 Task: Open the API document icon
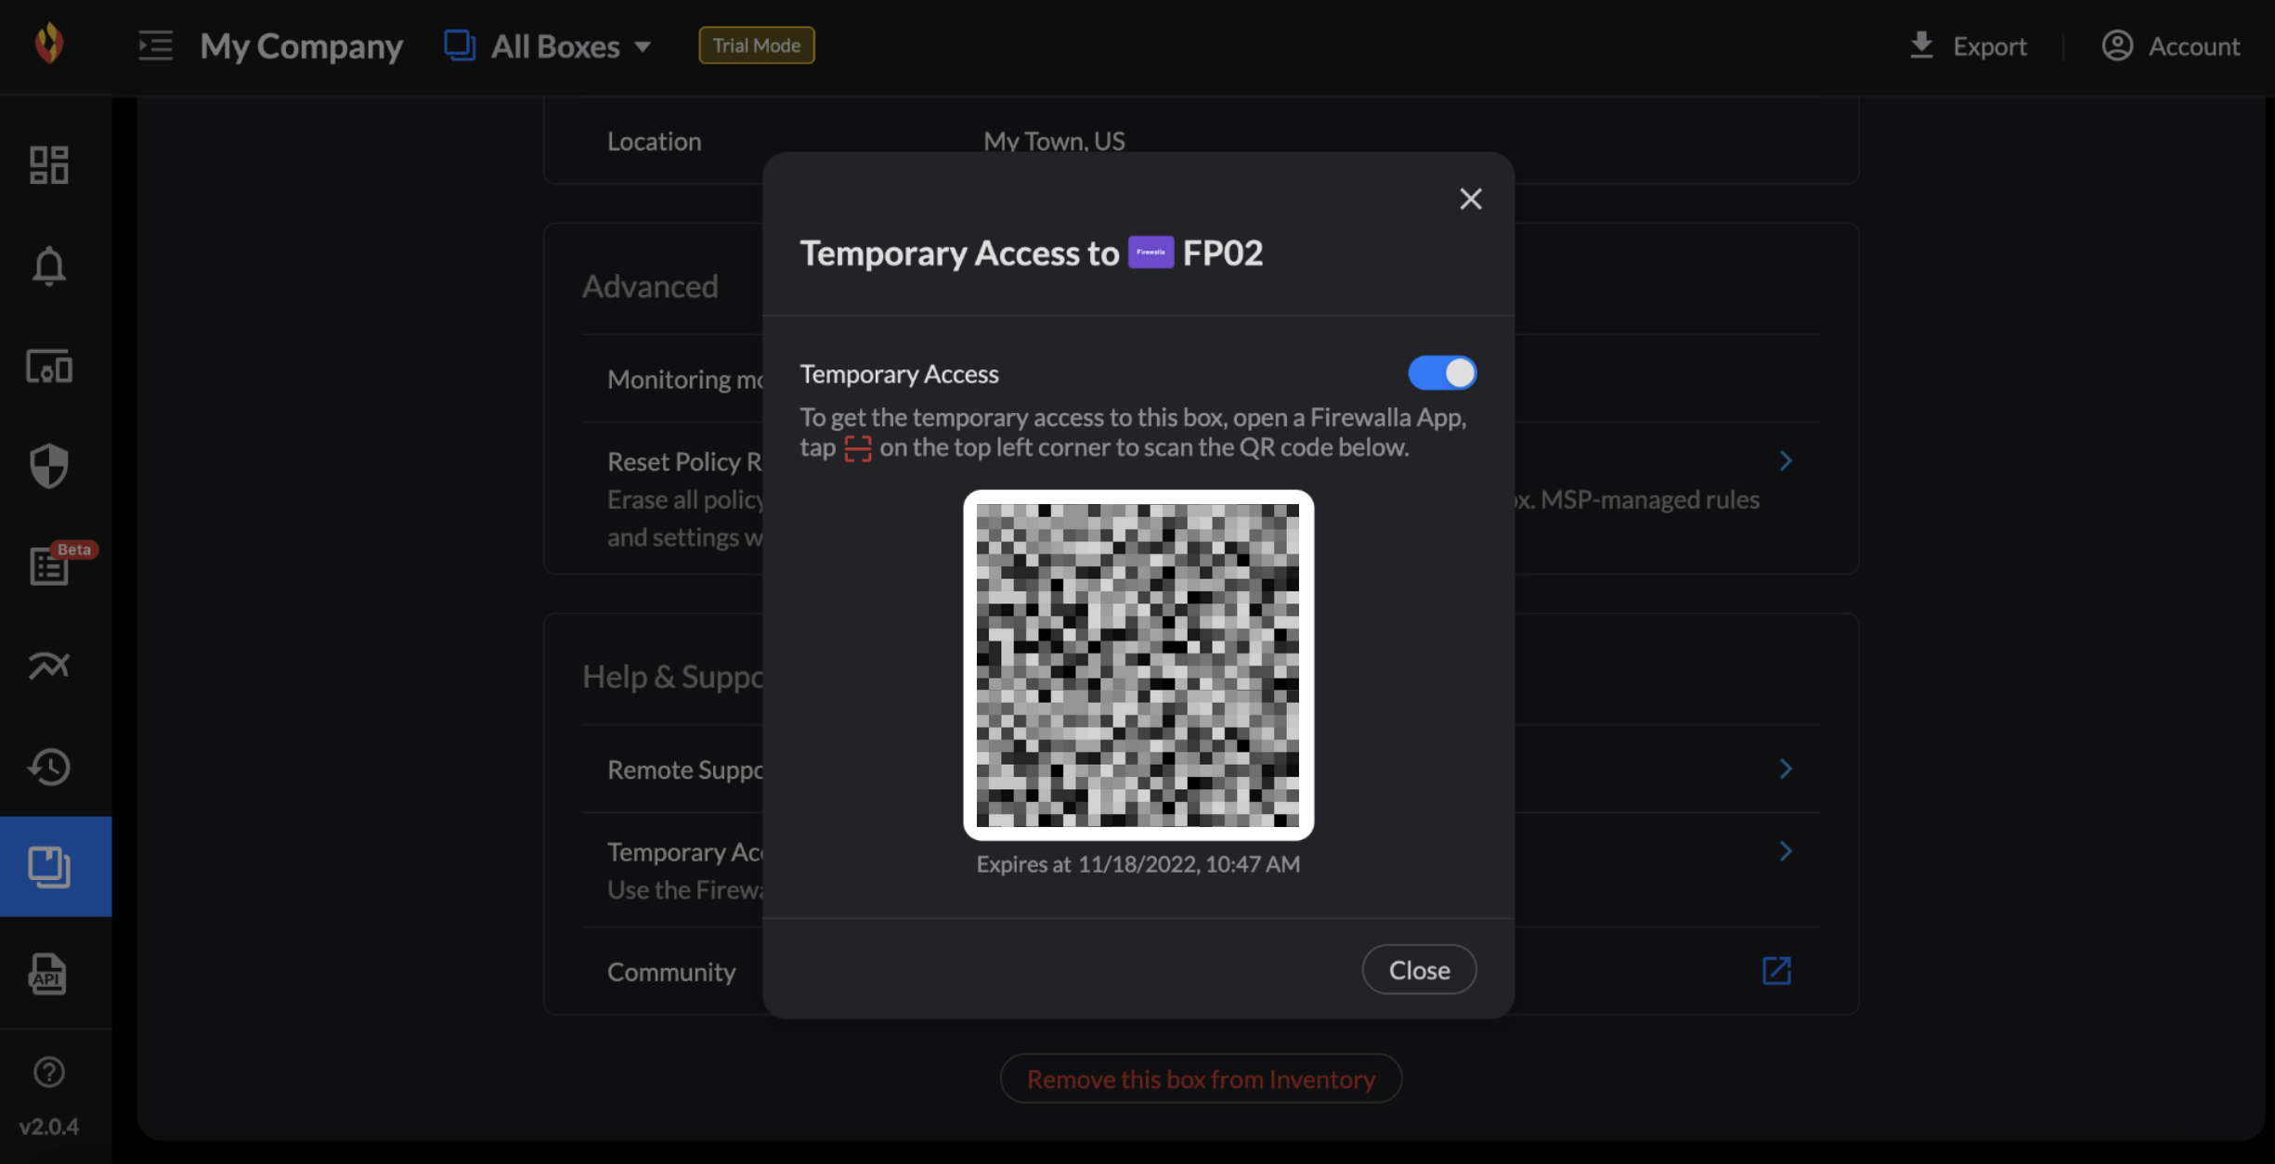coord(48,974)
